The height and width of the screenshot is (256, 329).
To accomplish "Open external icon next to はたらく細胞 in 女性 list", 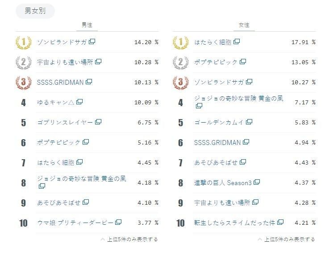I will point(237,42).
